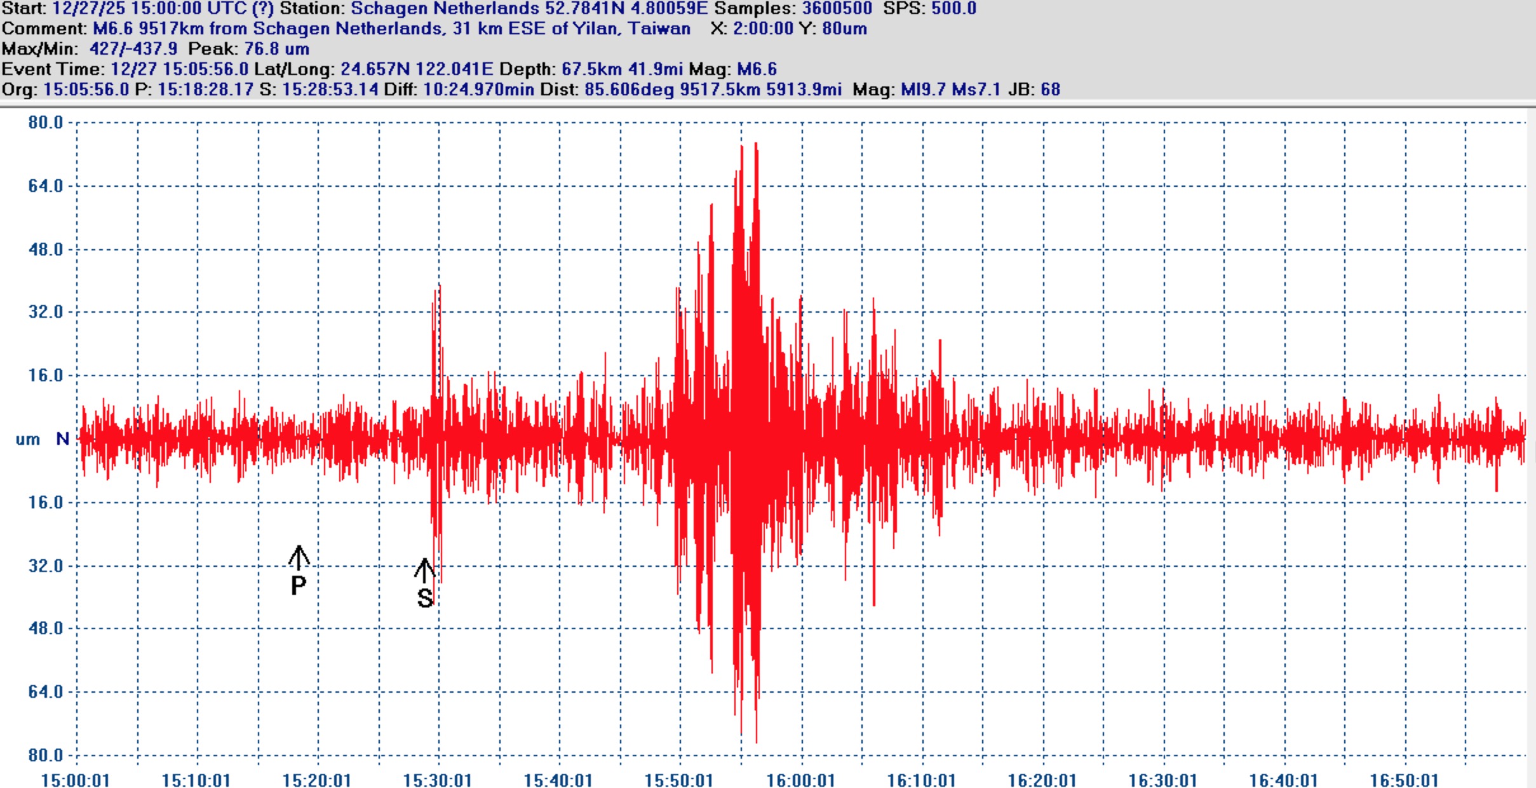1536x788 pixels.
Task: Click the 'um N' channel label
Action: pos(42,439)
